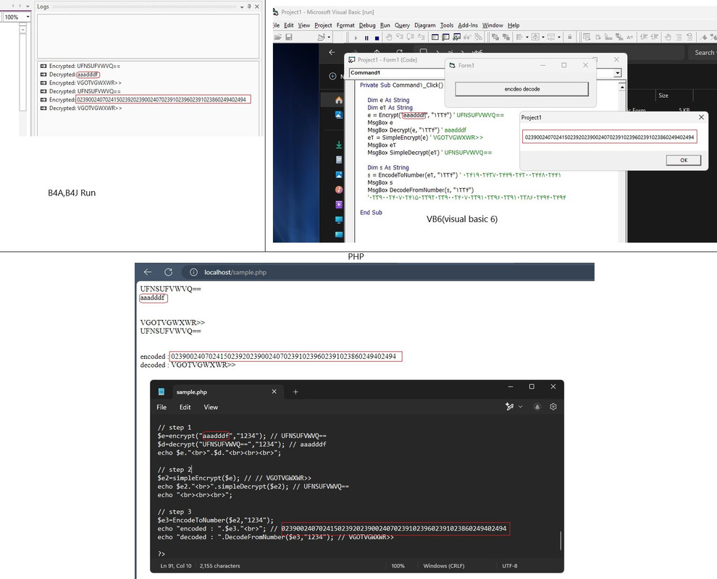
Task: Open the VB6 Project menu
Action: 323,25
